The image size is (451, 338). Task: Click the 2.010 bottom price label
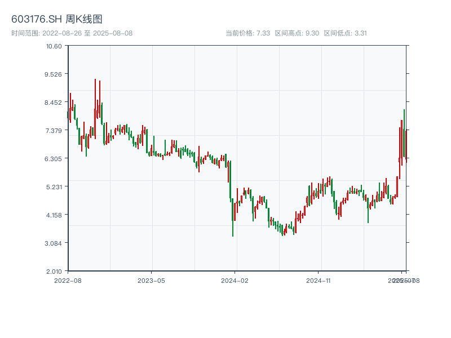point(54,271)
